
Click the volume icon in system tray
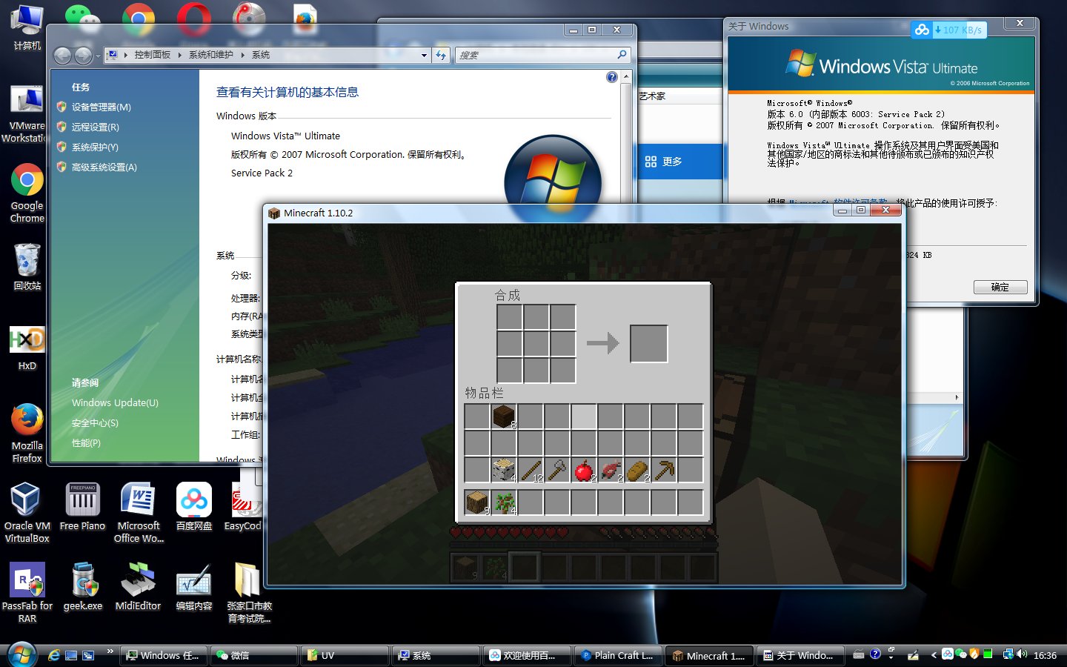click(x=1023, y=654)
